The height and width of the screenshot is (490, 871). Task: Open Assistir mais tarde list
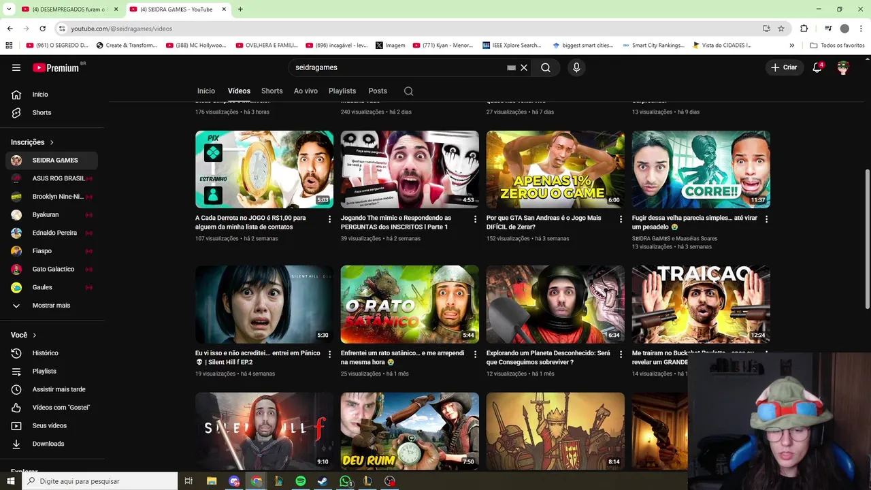[52, 389]
